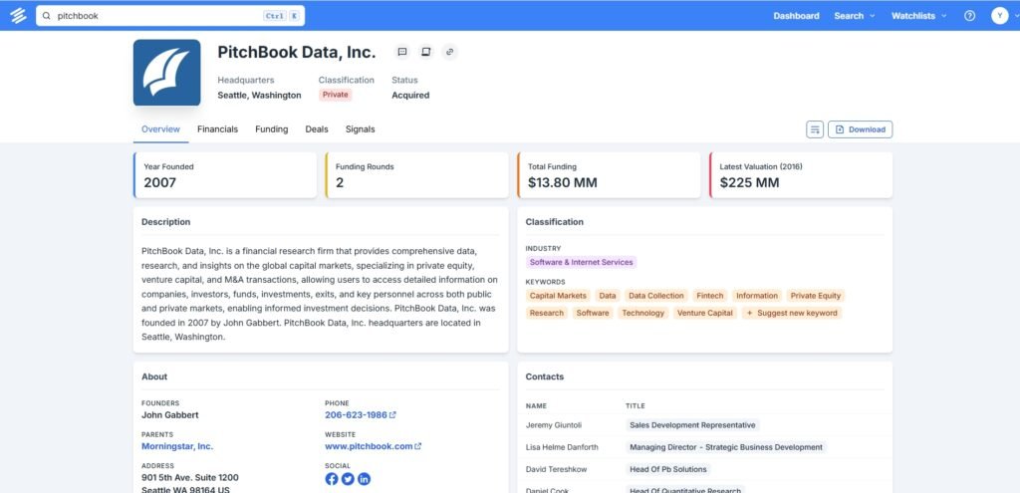Image resolution: width=1020 pixels, height=493 pixels.
Task: Click the Download button
Action: (860, 129)
